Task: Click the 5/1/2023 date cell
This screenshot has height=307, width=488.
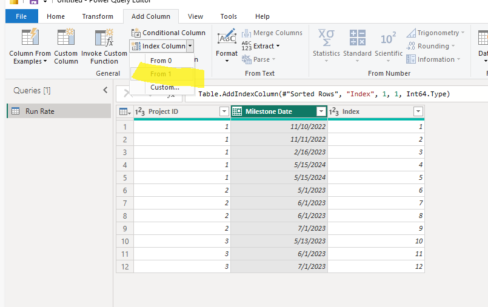Action: point(279,191)
